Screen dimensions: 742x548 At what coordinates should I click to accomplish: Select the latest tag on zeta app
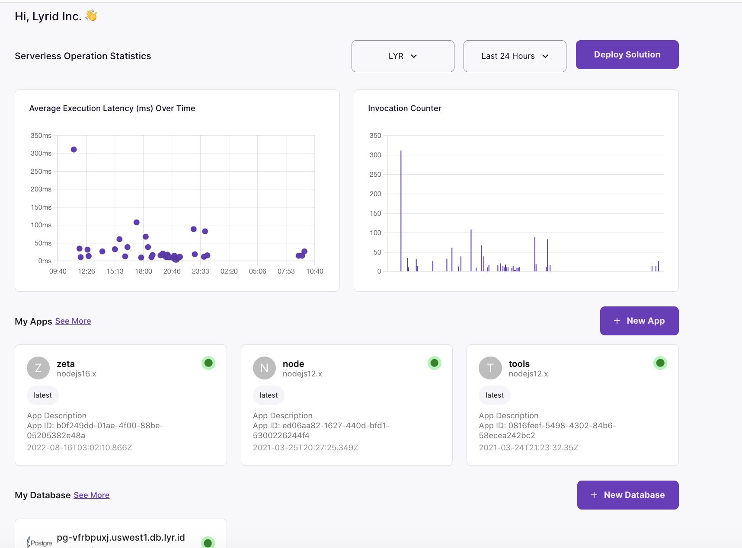coord(43,395)
